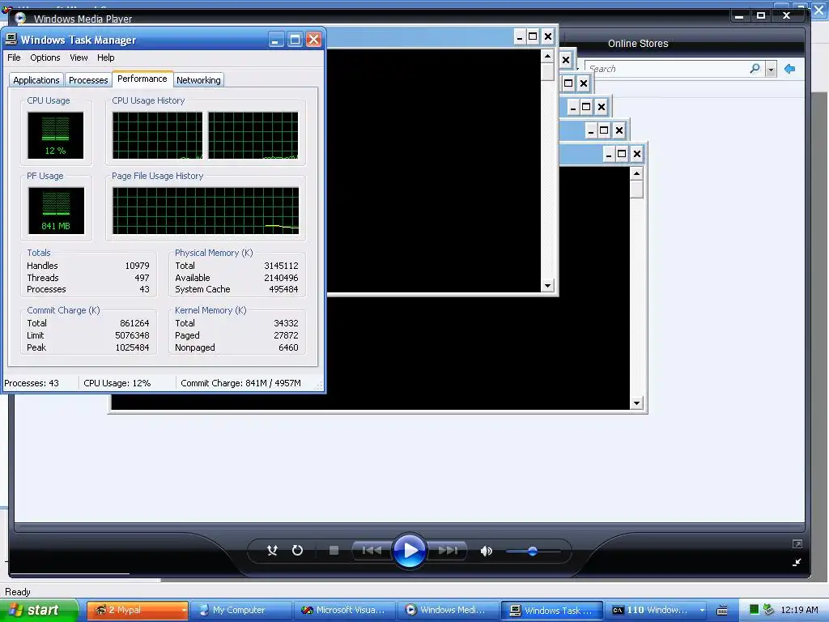The width and height of the screenshot is (829, 622).
Task: Open the Task Manager Help menu
Action: click(106, 58)
